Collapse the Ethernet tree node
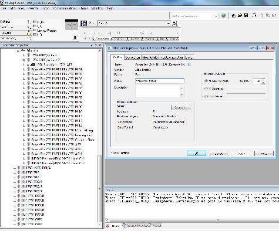The width and height of the screenshot is (279, 231). [18, 50]
